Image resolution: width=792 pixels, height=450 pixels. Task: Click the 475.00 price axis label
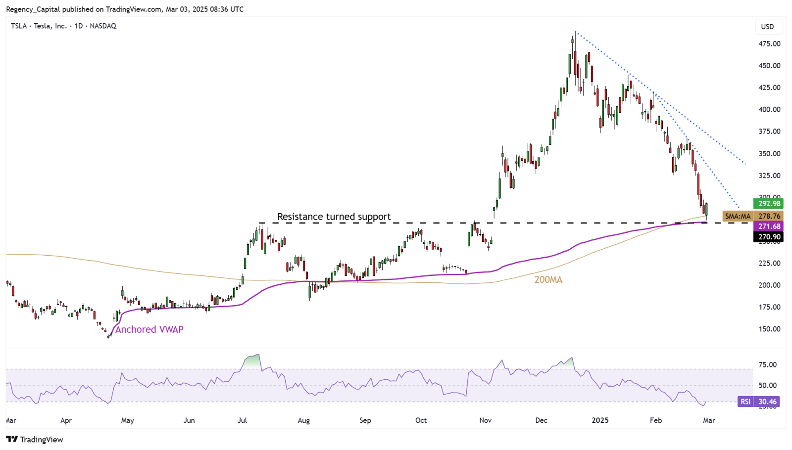point(769,44)
